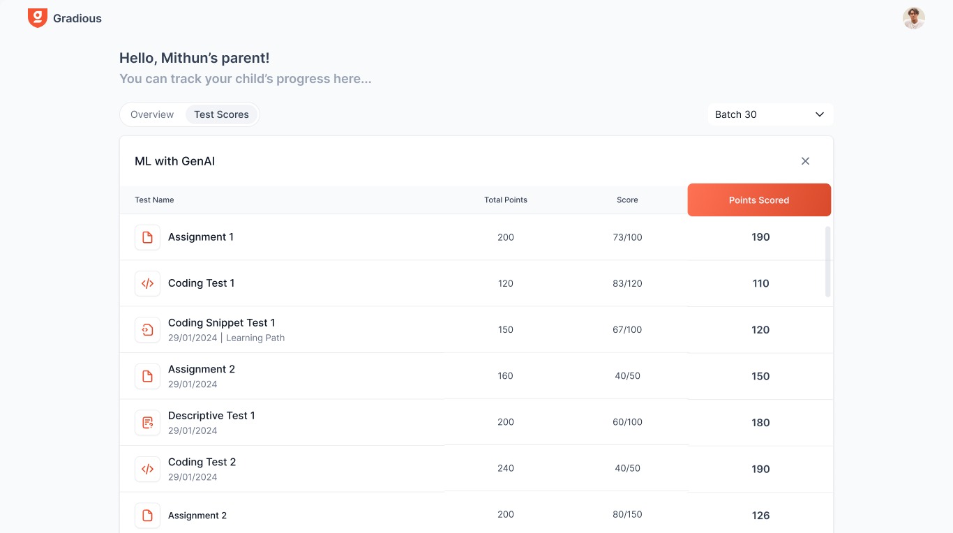This screenshot has width=953, height=533.
Task: Switch to the Overview tab
Action: tap(152, 114)
